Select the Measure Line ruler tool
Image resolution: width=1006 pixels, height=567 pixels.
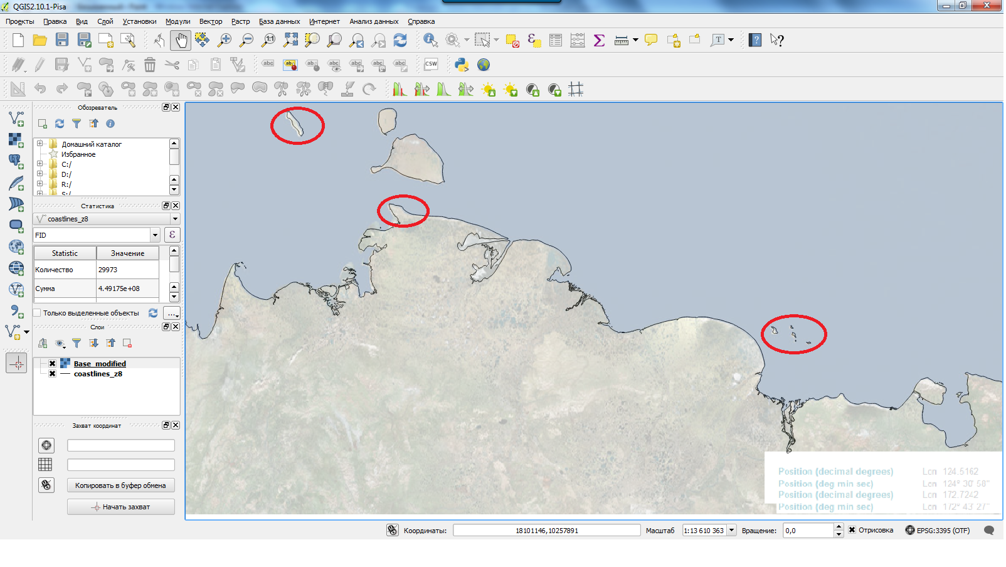[621, 41]
